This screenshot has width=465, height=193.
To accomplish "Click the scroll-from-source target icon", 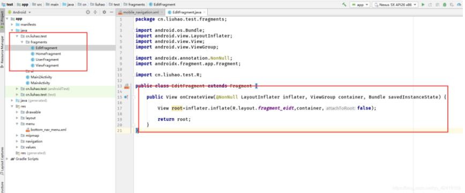I will [x=88, y=12].
